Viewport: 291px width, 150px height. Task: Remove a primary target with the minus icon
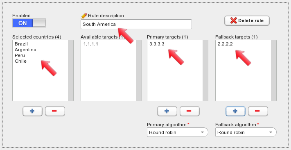click(x=189, y=111)
